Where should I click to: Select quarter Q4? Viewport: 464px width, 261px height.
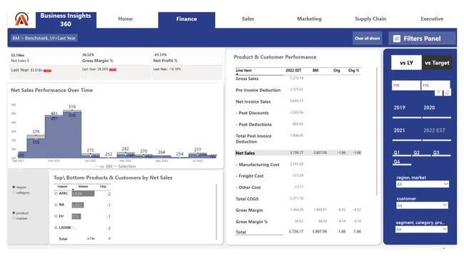tap(401, 162)
